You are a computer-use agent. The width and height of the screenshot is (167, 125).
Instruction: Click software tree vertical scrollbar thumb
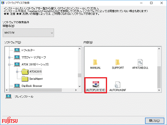[80, 75]
